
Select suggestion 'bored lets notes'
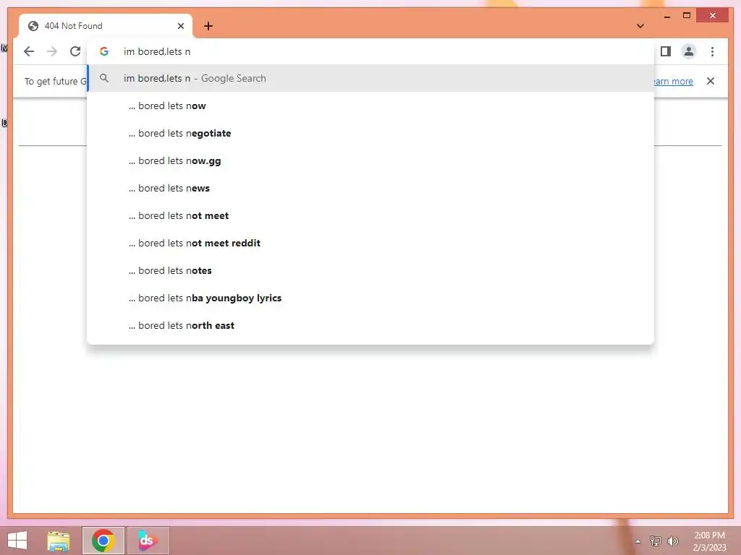pyautogui.click(x=371, y=270)
